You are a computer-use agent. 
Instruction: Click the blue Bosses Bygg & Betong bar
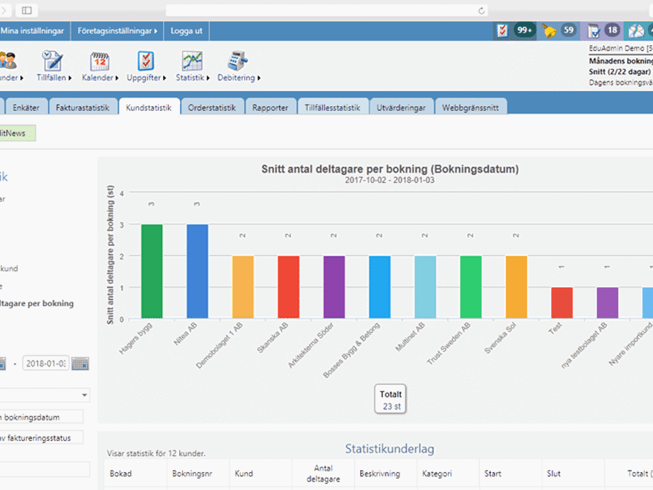point(380,287)
